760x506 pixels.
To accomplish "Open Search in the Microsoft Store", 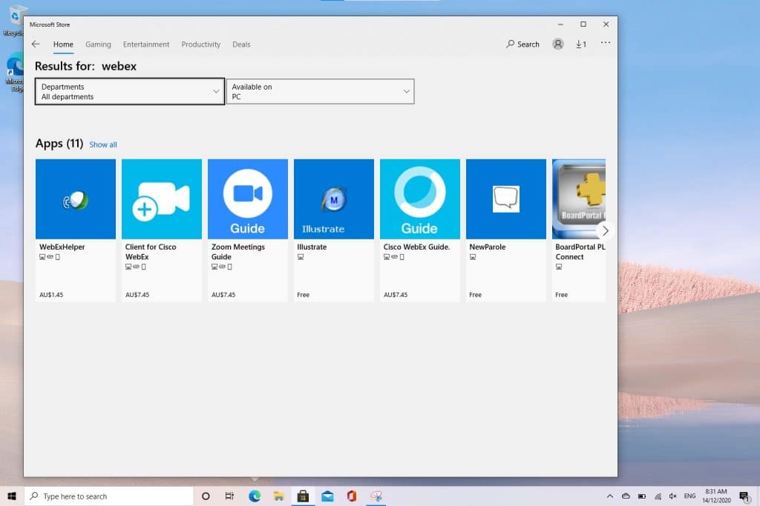I will 522,44.
